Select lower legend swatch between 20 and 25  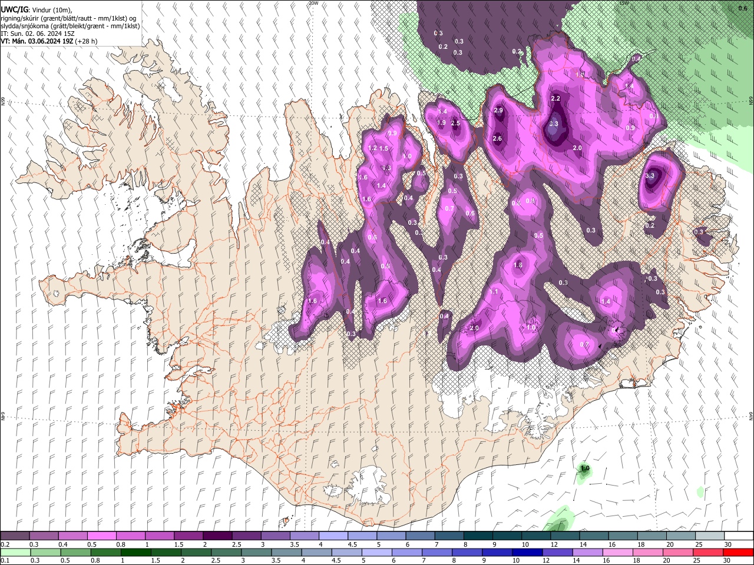(677, 552)
